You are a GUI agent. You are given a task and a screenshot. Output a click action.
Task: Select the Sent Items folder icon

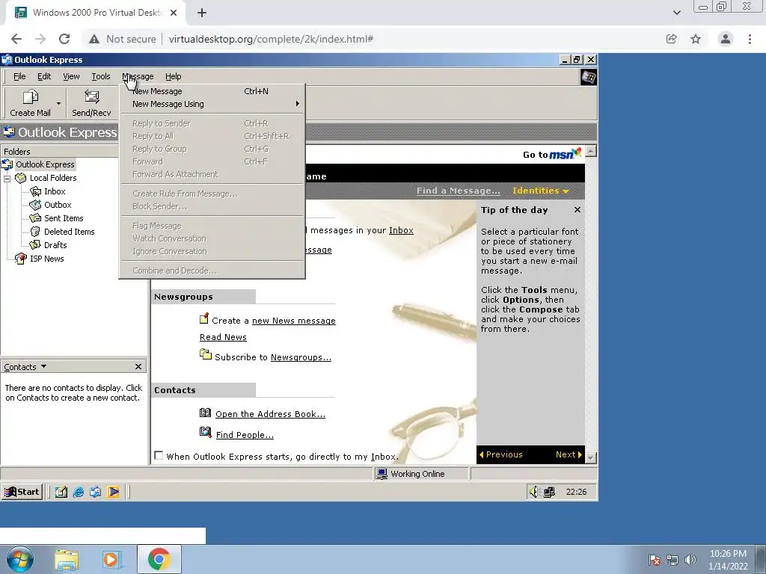(36, 218)
